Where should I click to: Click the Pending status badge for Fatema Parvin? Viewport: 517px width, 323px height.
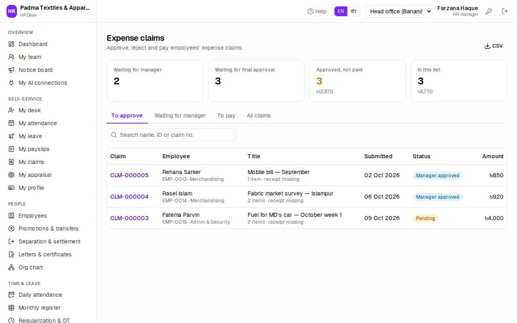(x=426, y=218)
